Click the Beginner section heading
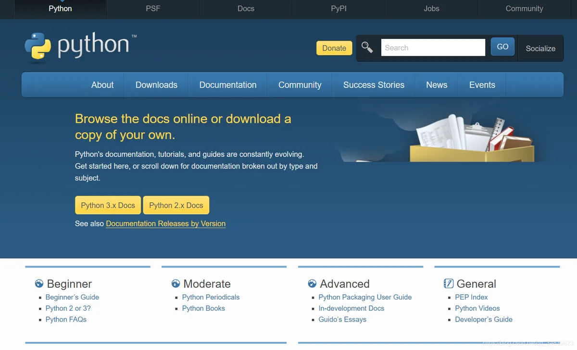The image size is (577, 350). point(69,284)
